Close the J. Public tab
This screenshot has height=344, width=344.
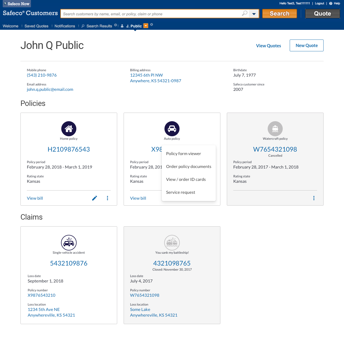coord(152,24)
